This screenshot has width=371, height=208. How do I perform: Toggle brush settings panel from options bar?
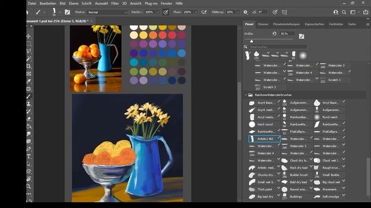tap(67, 12)
